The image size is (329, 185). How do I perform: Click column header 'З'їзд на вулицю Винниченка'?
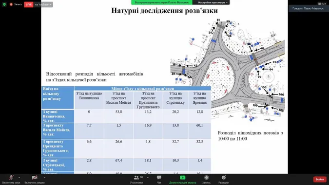point(89,100)
